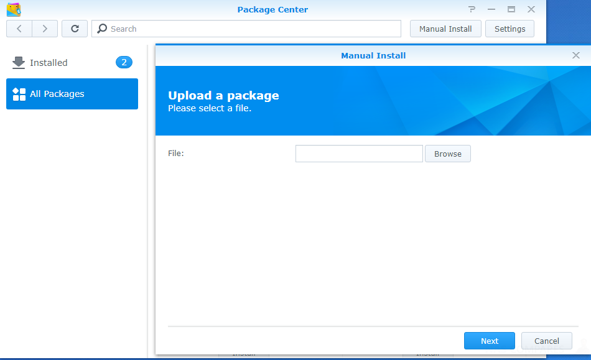Cancel the Manual Install dialog

(x=547, y=341)
